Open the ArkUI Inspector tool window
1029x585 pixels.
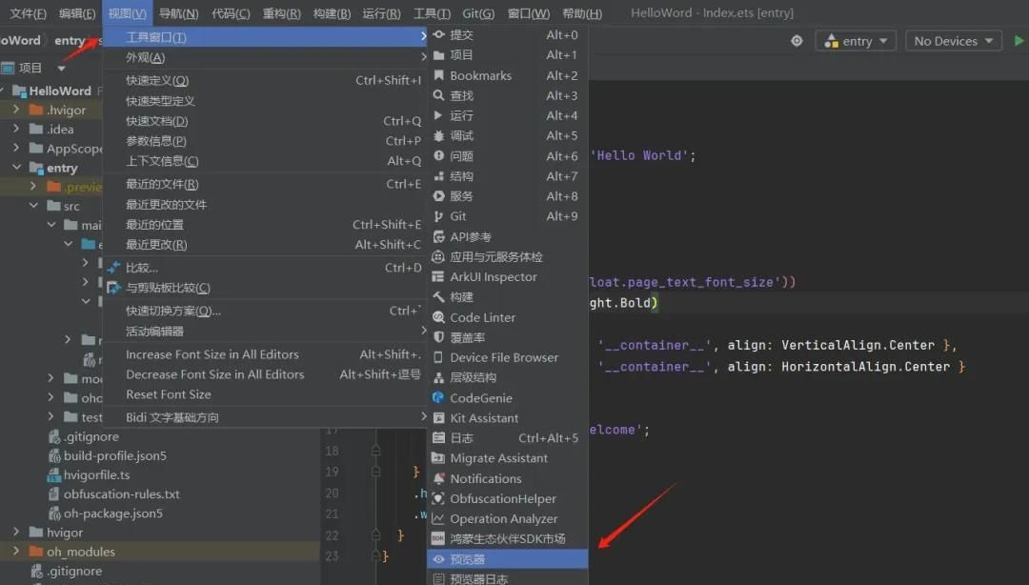coord(493,276)
